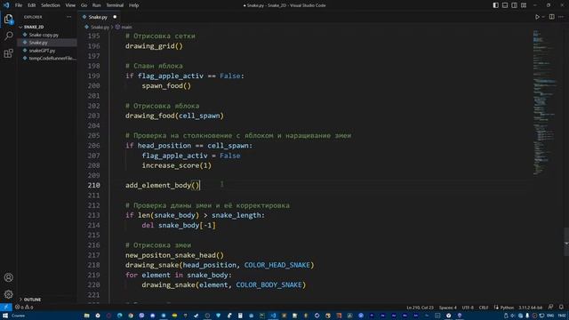This screenshot has height=320, width=569.
Task: Click the remote window indicator in status bar
Action: (6, 307)
